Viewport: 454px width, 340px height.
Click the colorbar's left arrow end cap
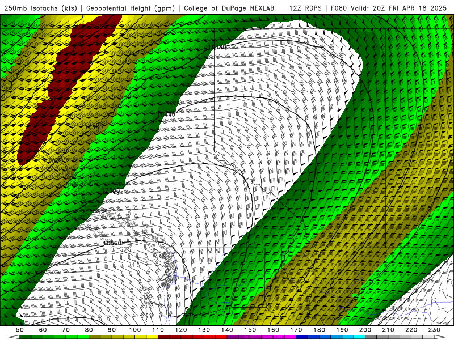[x=14, y=337]
